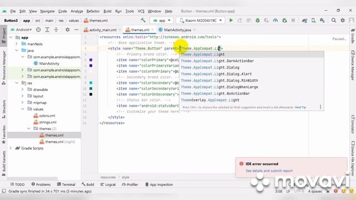The image size is (356, 200).
Task: Expand the manifests folder
Action: [17, 44]
